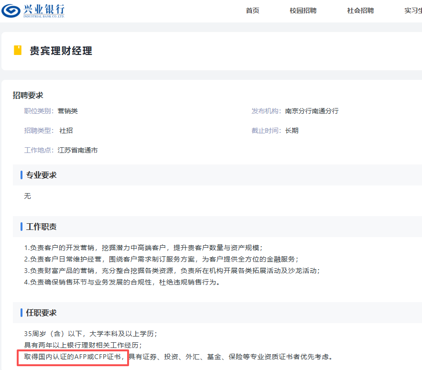422x370 pixels.
Task: Click the 社招 recruitment type value
Action: coord(66,131)
